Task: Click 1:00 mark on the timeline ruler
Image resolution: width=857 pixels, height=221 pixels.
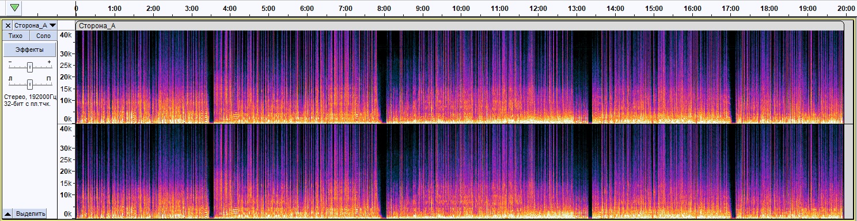Action: click(x=115, y=9)
